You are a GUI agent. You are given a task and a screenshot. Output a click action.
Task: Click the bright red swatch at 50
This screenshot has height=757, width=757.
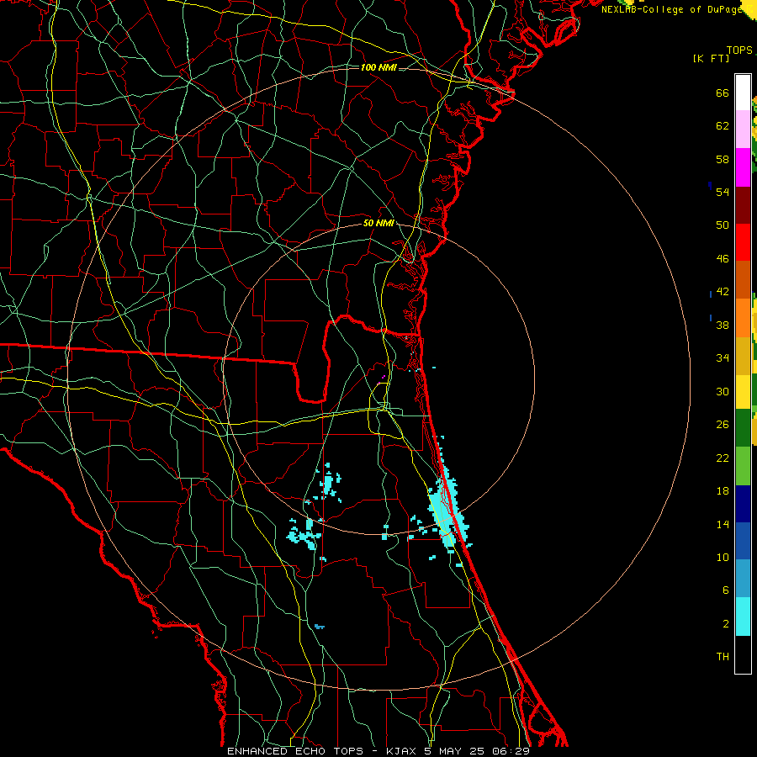pyautogui.click(x=743, y=242)
